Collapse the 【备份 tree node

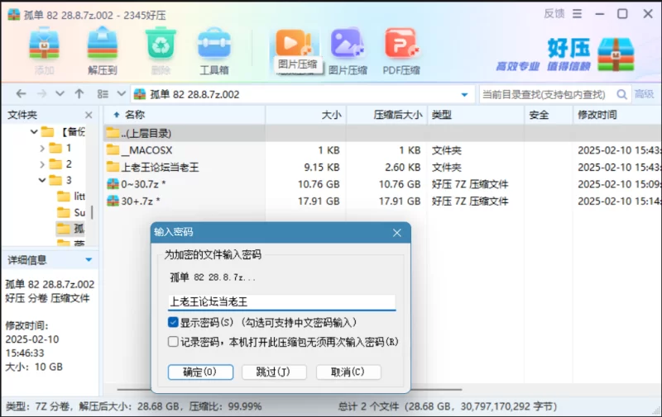[34, 132]
